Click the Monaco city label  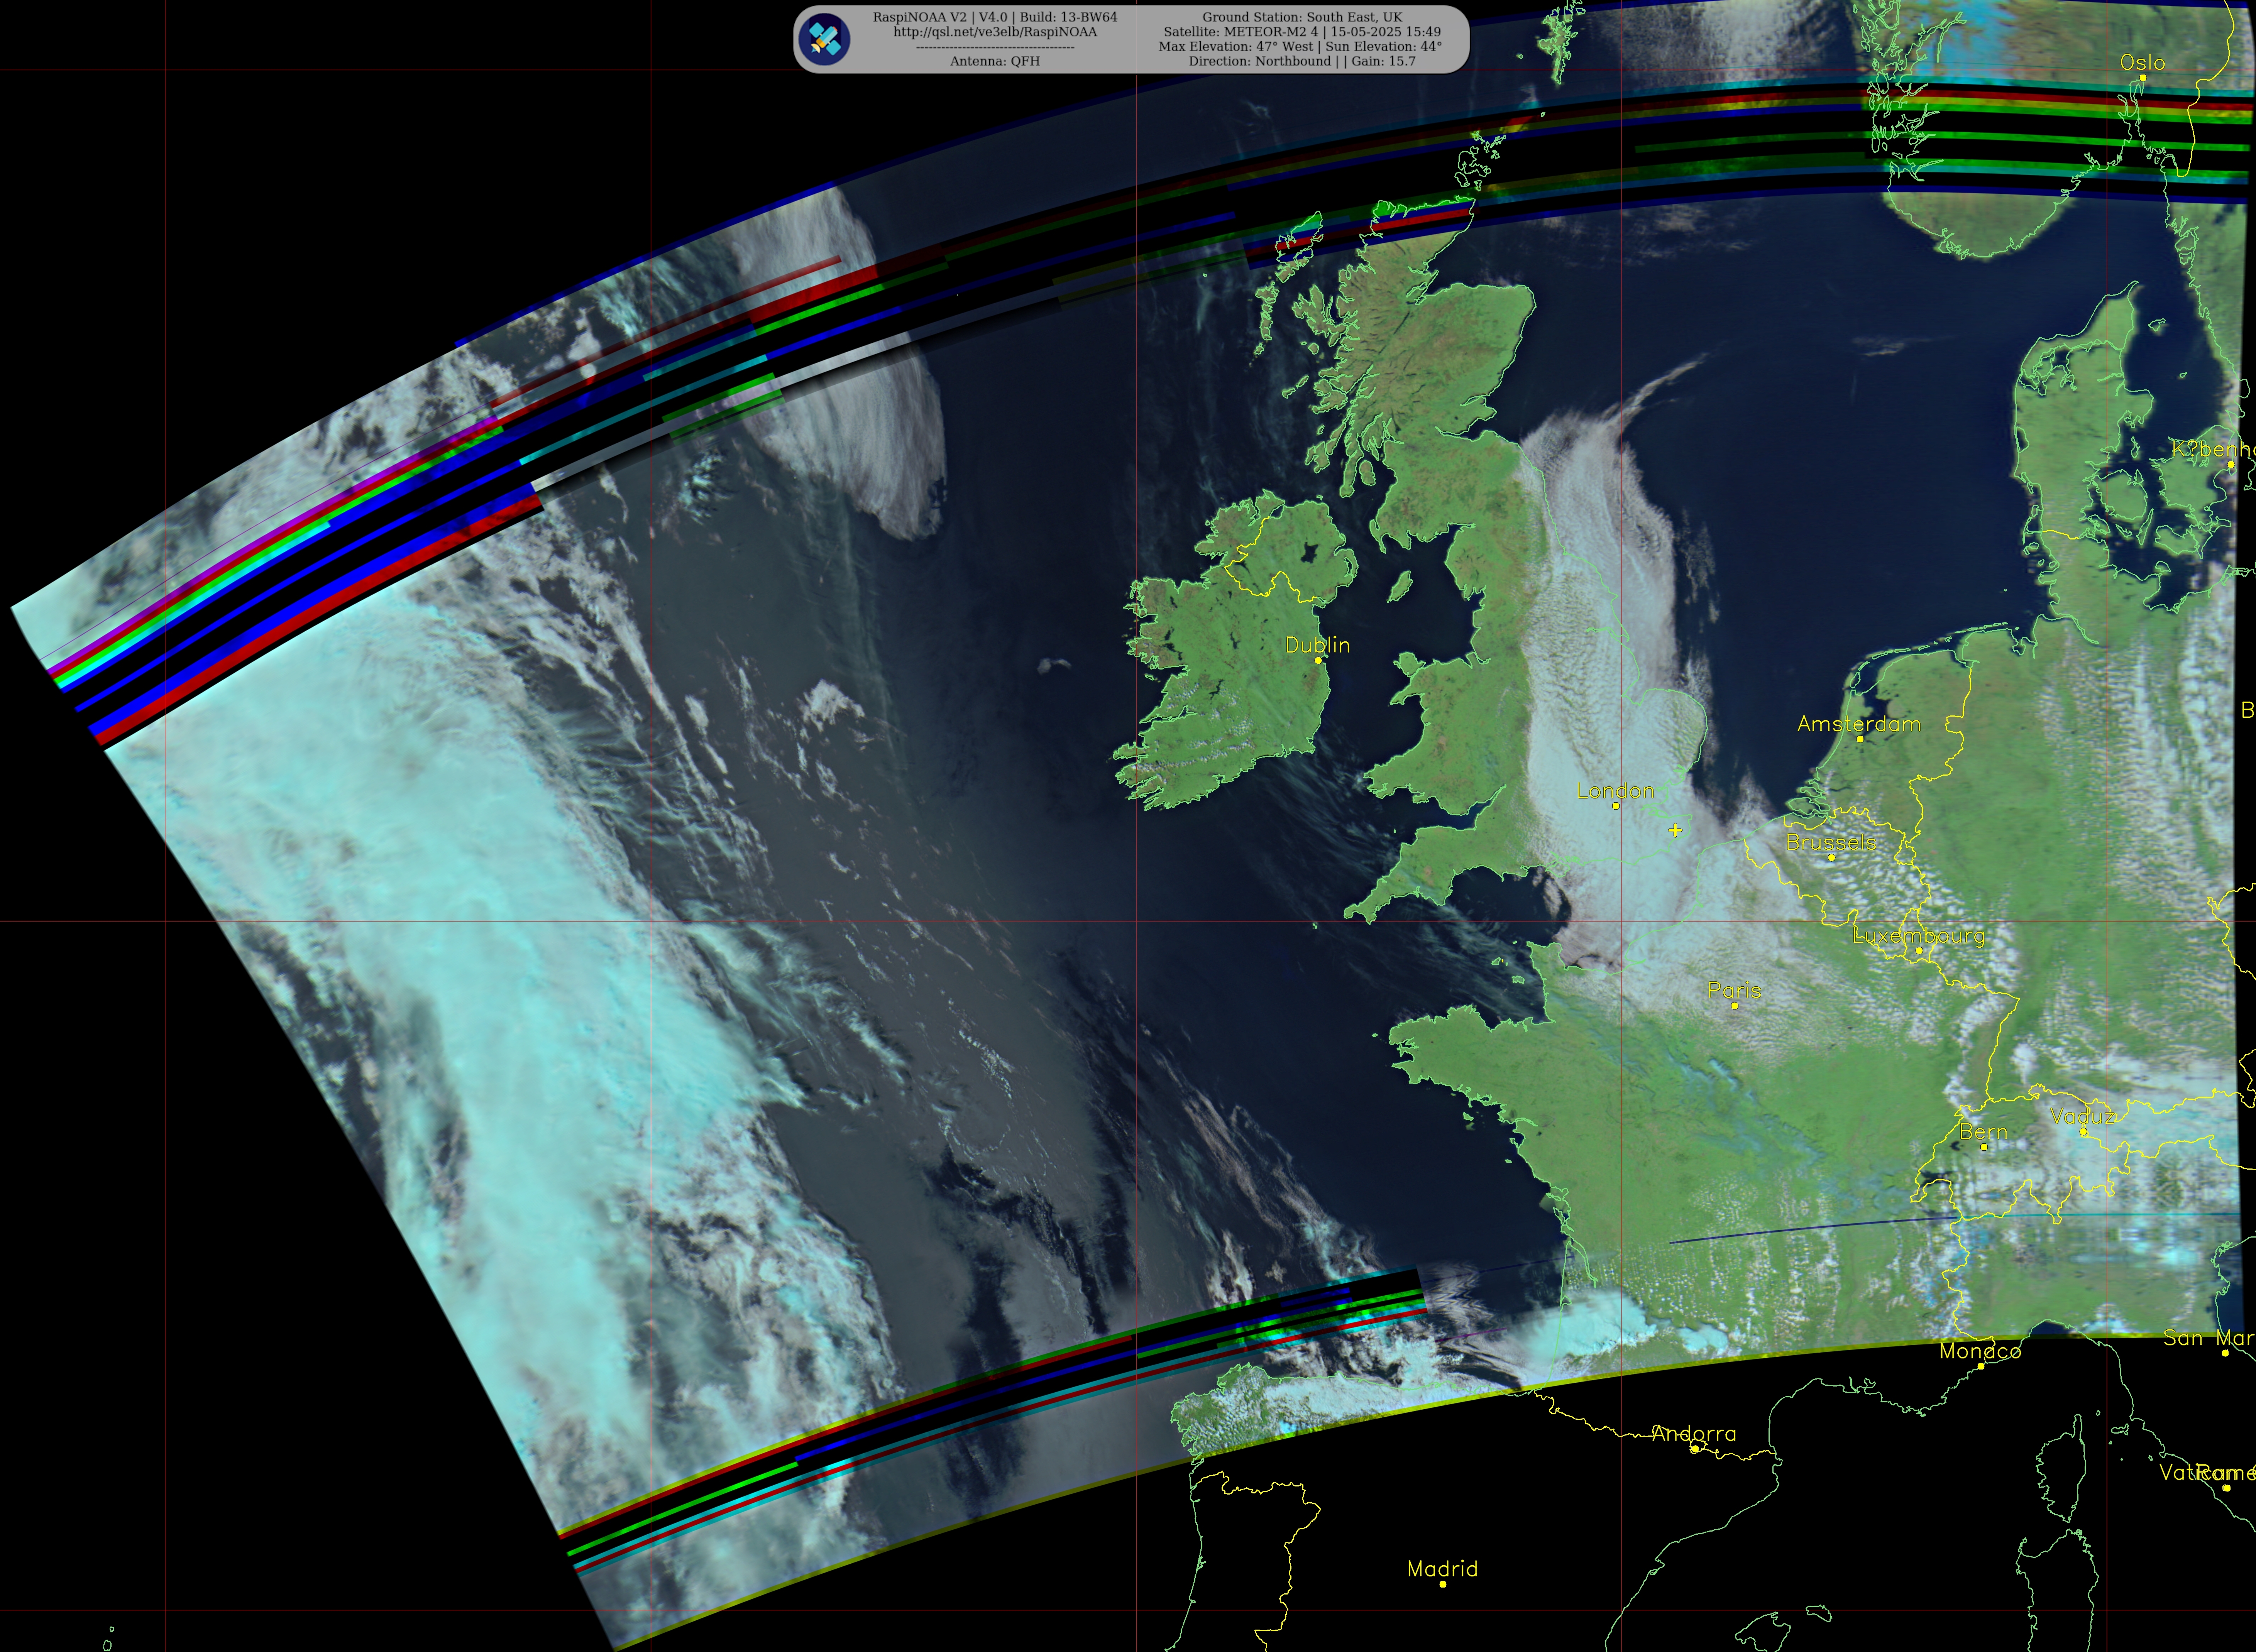1980,1351
